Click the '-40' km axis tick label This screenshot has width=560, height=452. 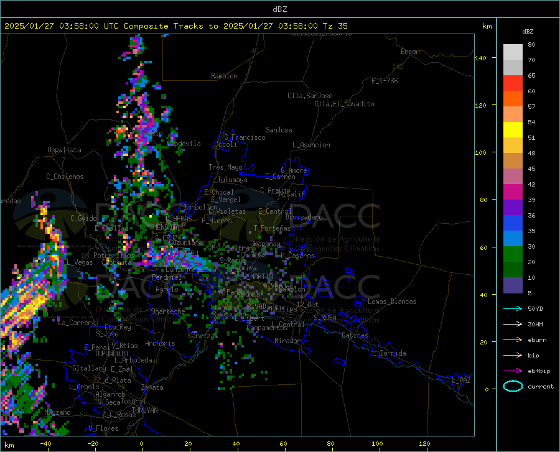[x=45, y=443]
